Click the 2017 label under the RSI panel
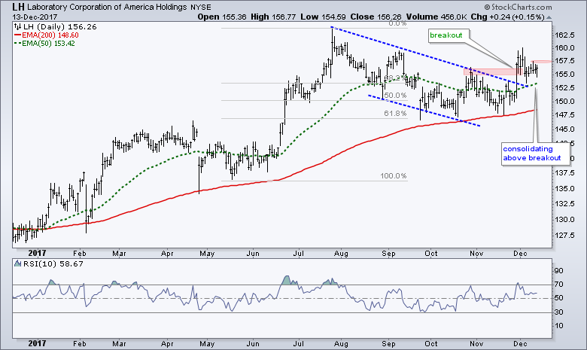587x350 pixels. point(37,343)
